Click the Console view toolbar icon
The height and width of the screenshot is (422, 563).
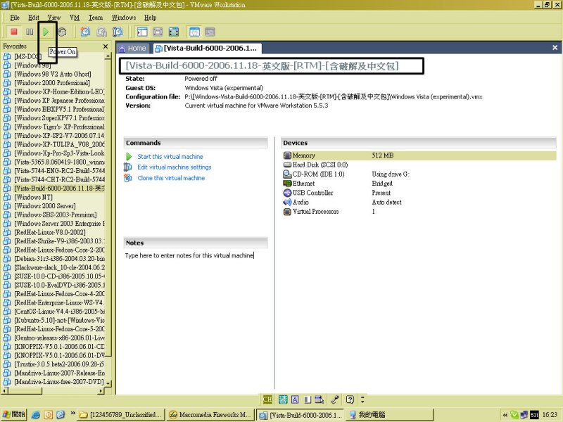coord(210,32)
